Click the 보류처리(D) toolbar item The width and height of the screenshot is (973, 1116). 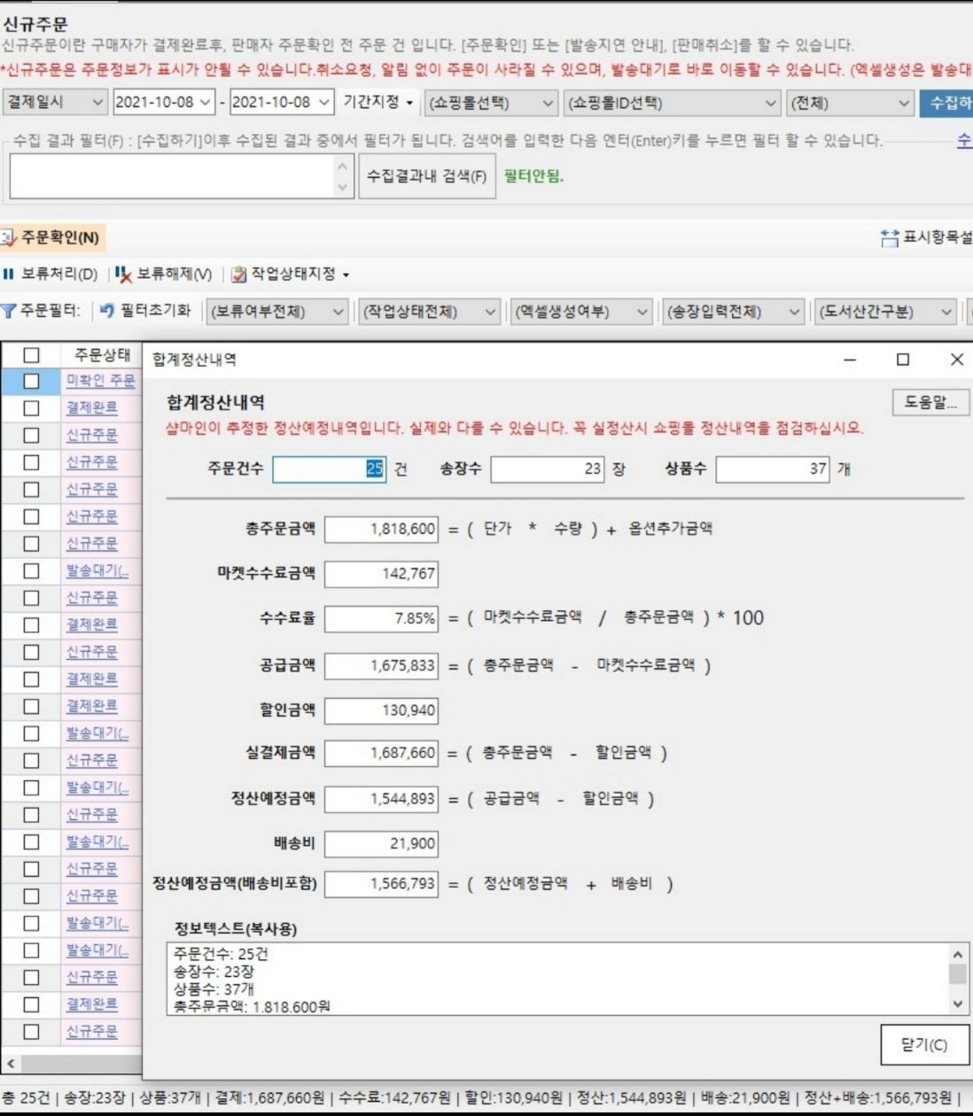point(51,274)
